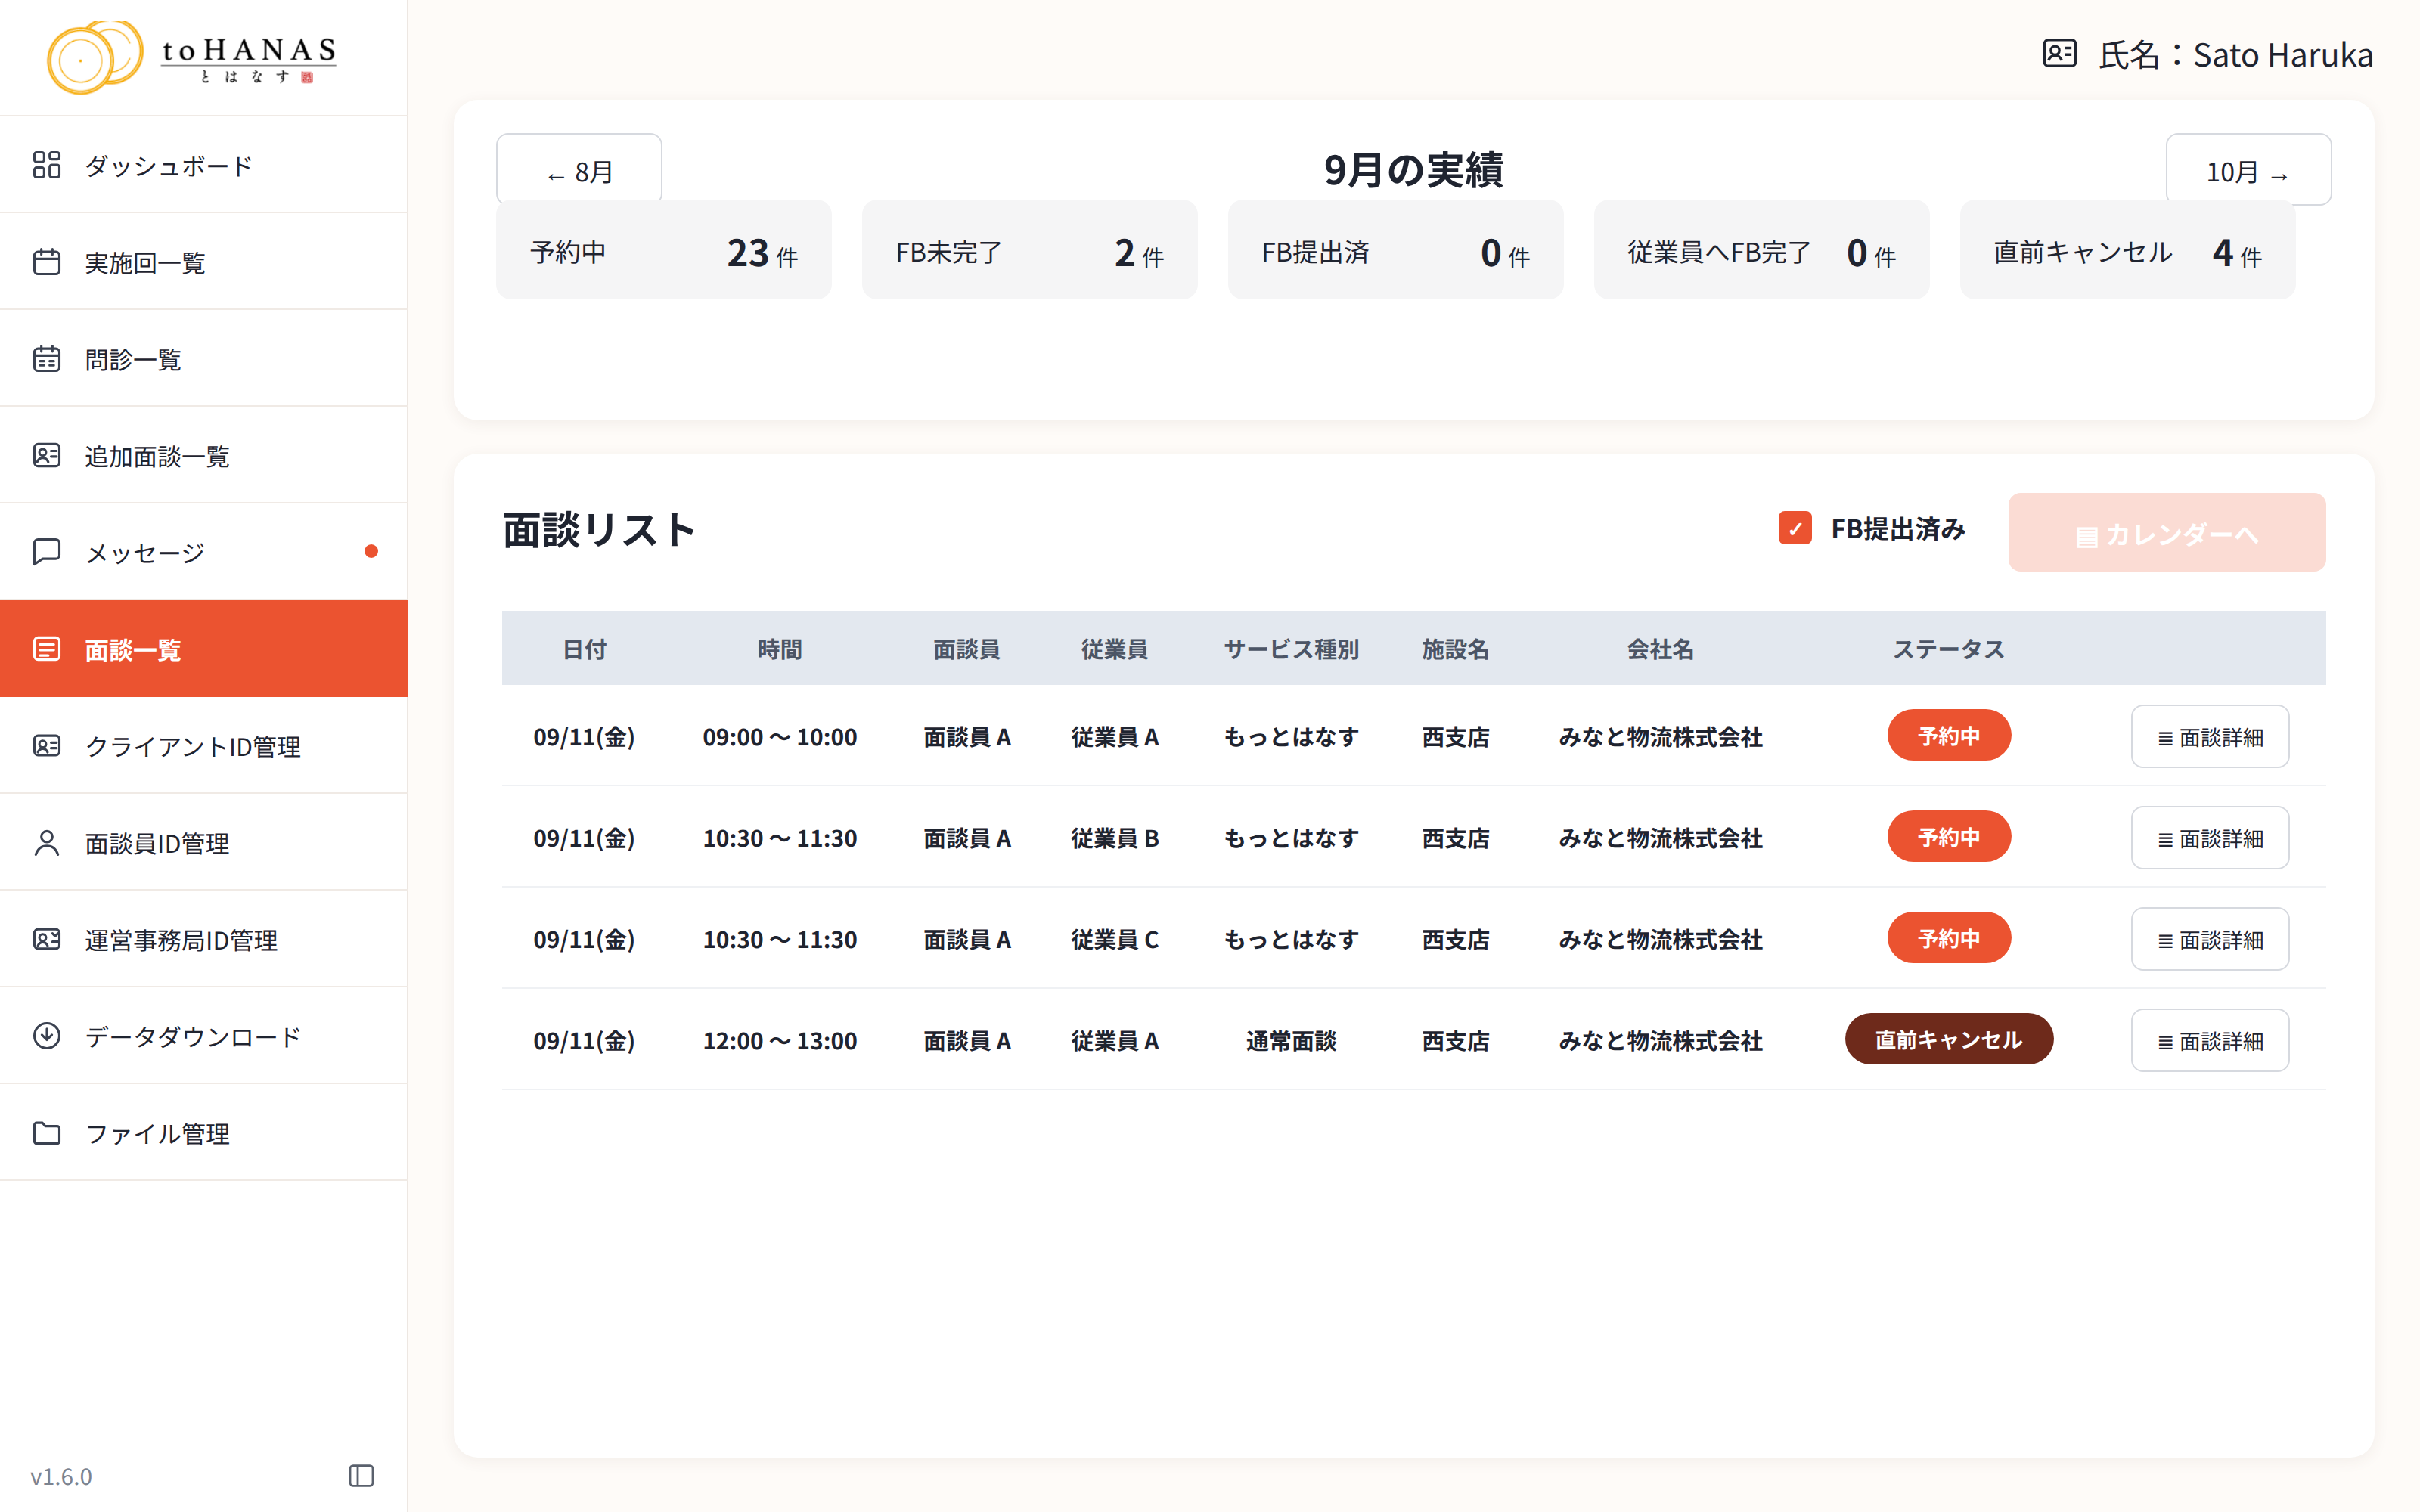Click the 問診一覧 calendar grid icon
2420x1512 pixels.
(46, 359)
